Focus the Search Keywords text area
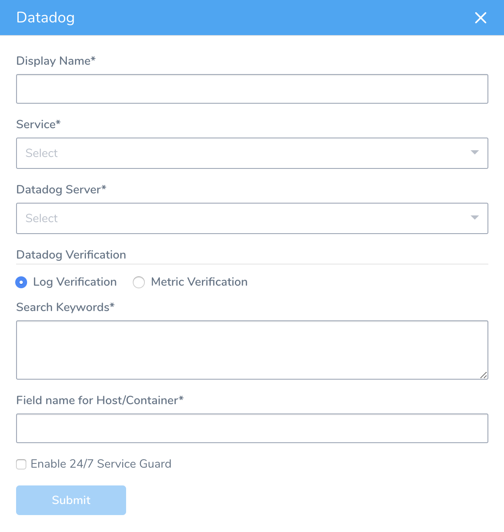The width and height of the screenshot is (504, 532). (x=252, y=350)
